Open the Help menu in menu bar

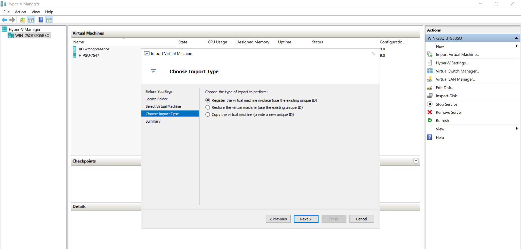[x=49, y=12]
